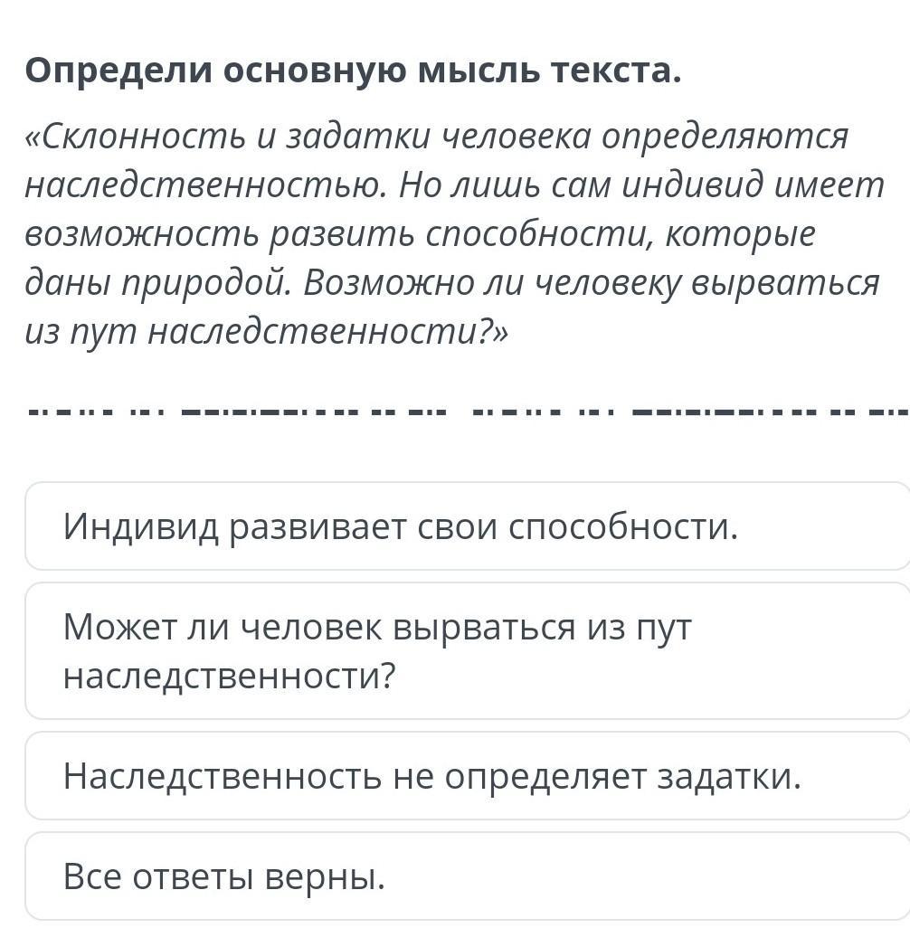Choose answer 'Может ли человек вырваться из пут наследственности?'
Image resolution: width=910 pixels, height=928 pixels.
pos(468,650)
